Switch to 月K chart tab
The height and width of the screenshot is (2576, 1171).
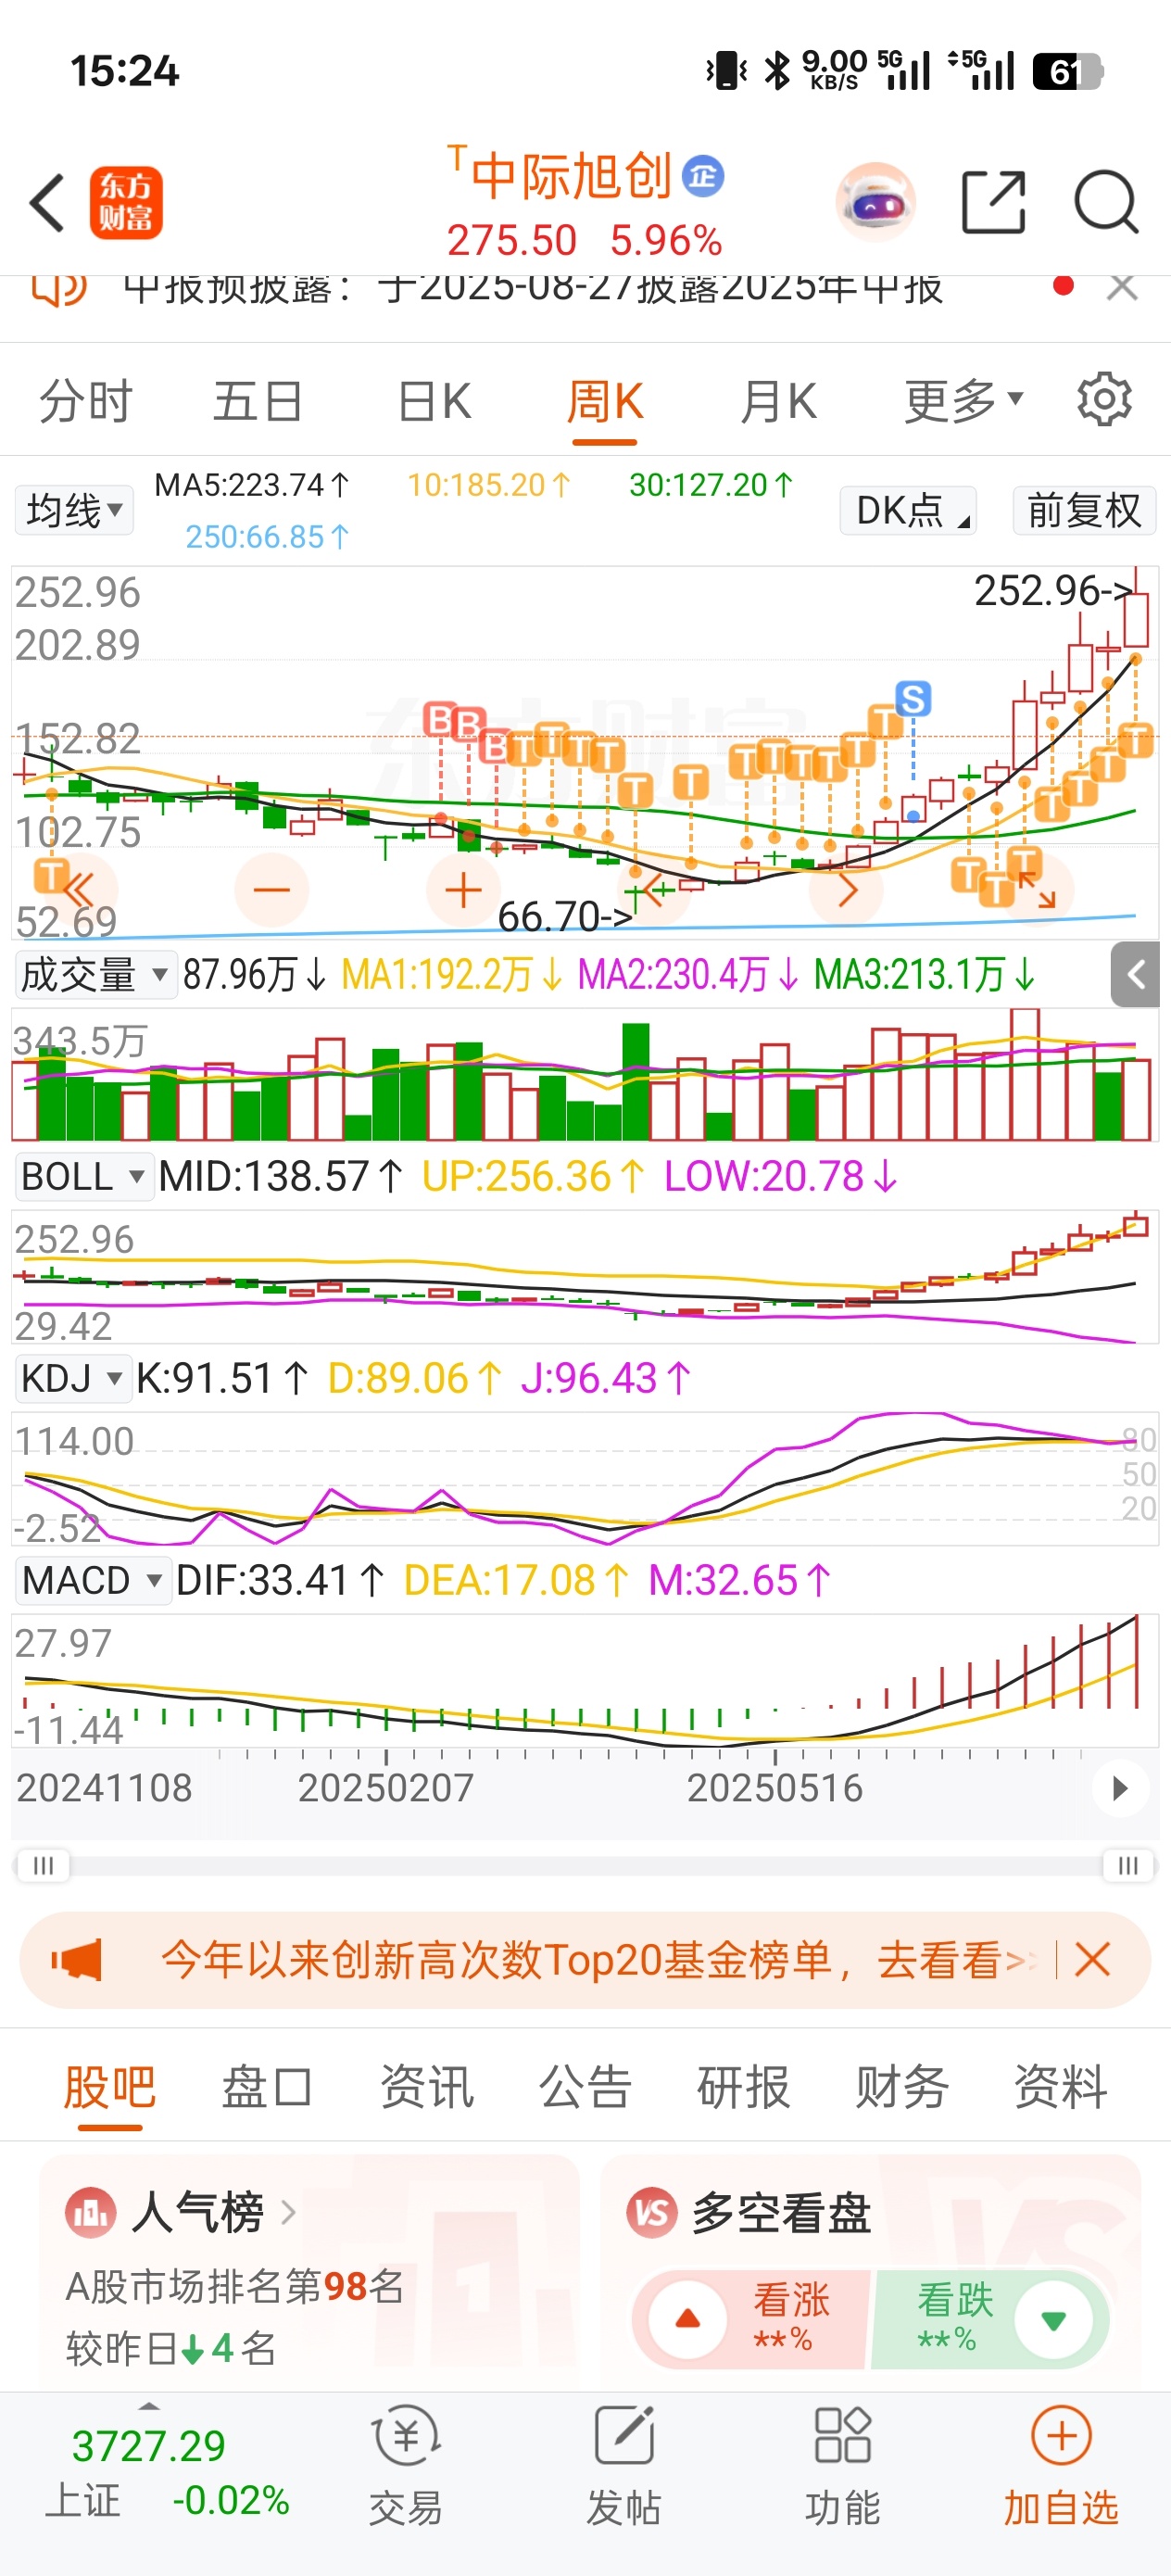tap(778, 401)
